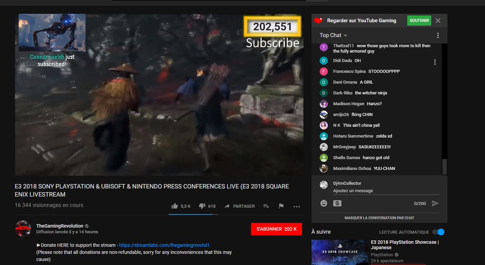This screenshot has height=265, width=485.
Task: Open the streamlabs donation link
Action: [164, 245]
